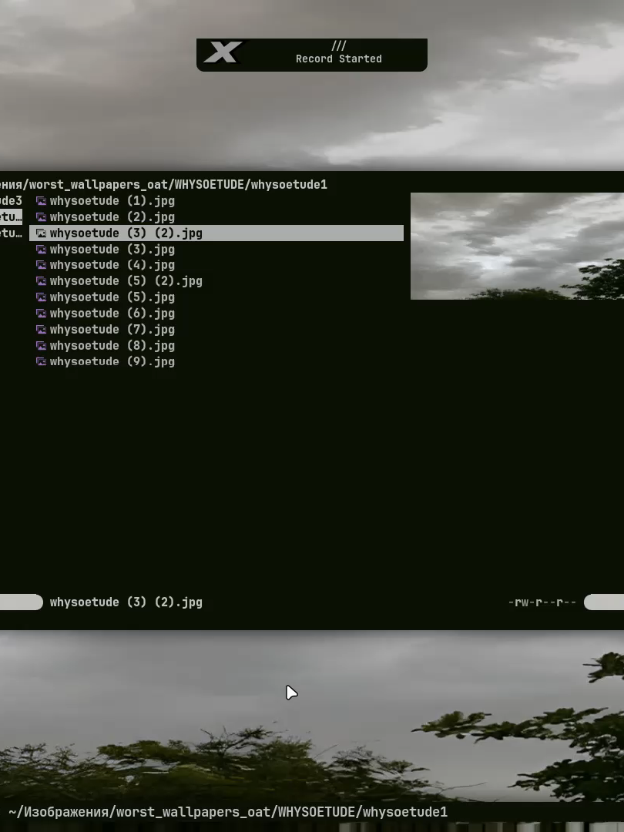Click the X logo in Record Started notification
This screenshot has height=832, width=624.
click(x=223, y=52)
